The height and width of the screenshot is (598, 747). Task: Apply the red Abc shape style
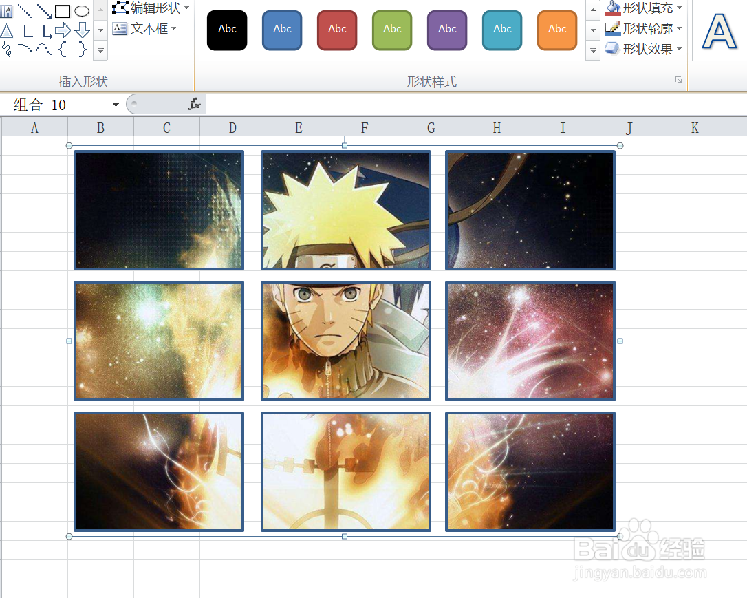point(337,30)
